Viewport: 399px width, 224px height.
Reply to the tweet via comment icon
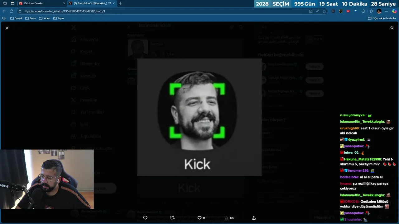tap(145, 218)
